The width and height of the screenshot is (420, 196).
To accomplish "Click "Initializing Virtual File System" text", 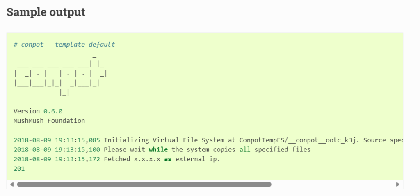I will pyautogui.click(x=164, y=140).
